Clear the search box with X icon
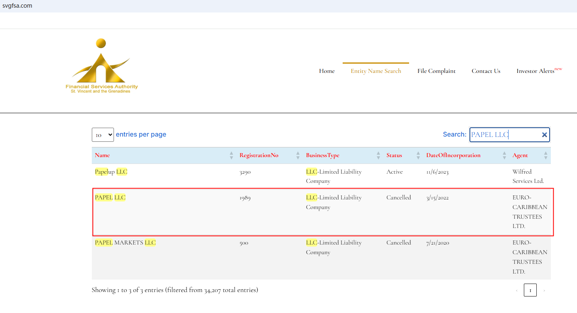Screen dimensions: 577x313 pyautogui.click(x=544, y=135)
